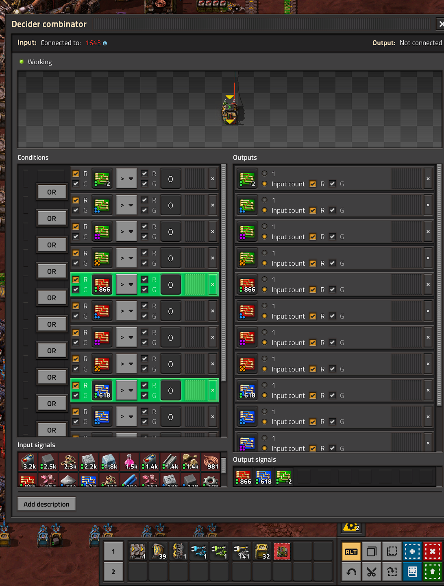
Task: Activate red deconstruction planner shortcut
Action: [x=433, y=552]
